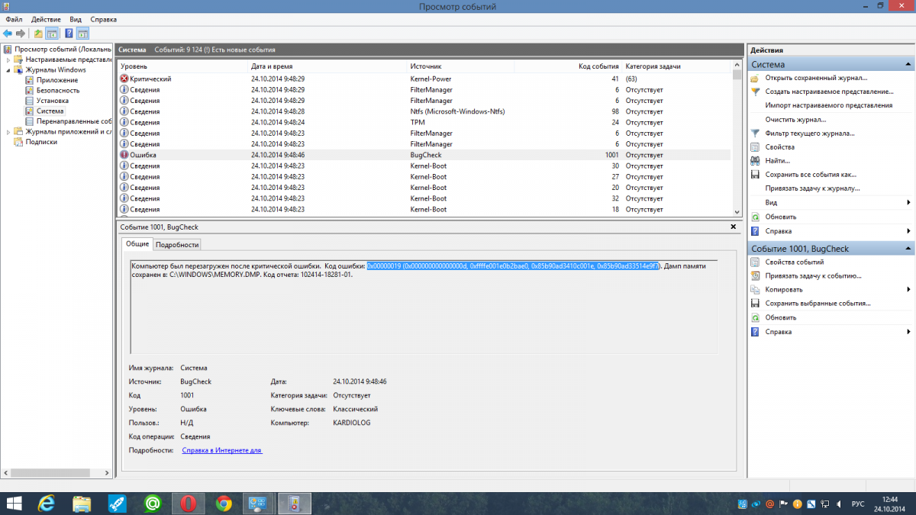
Task: Open the 'Действие' menu
Action: pyautogui.click(x=46, y=18)
